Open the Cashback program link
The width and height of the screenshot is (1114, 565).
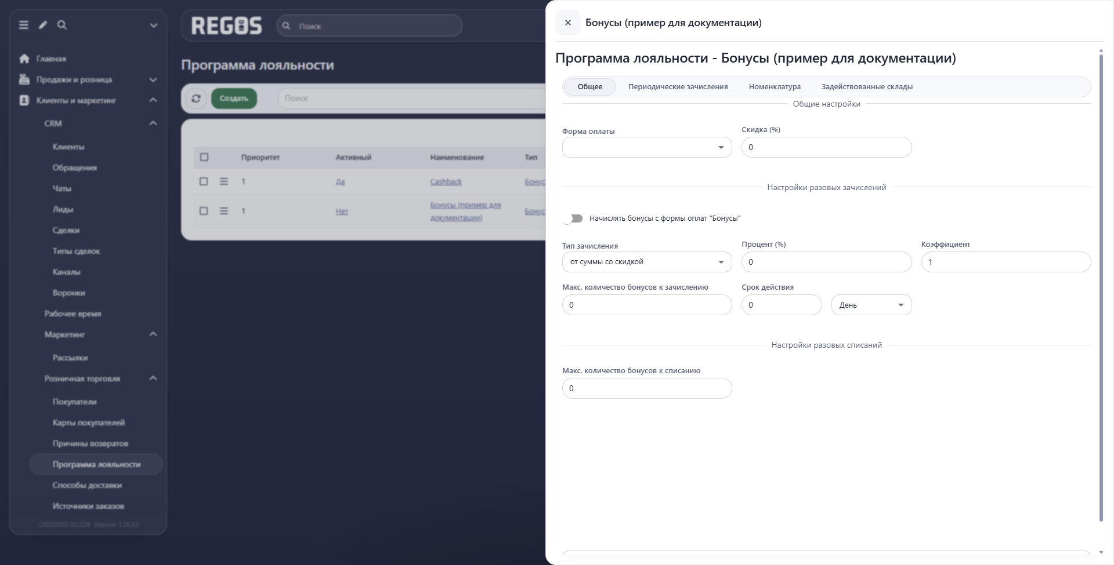pyautogui.click(x=446, y=182)
